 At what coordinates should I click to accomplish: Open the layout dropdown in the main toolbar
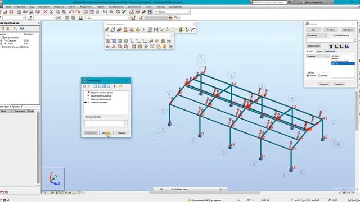(172, 12)
